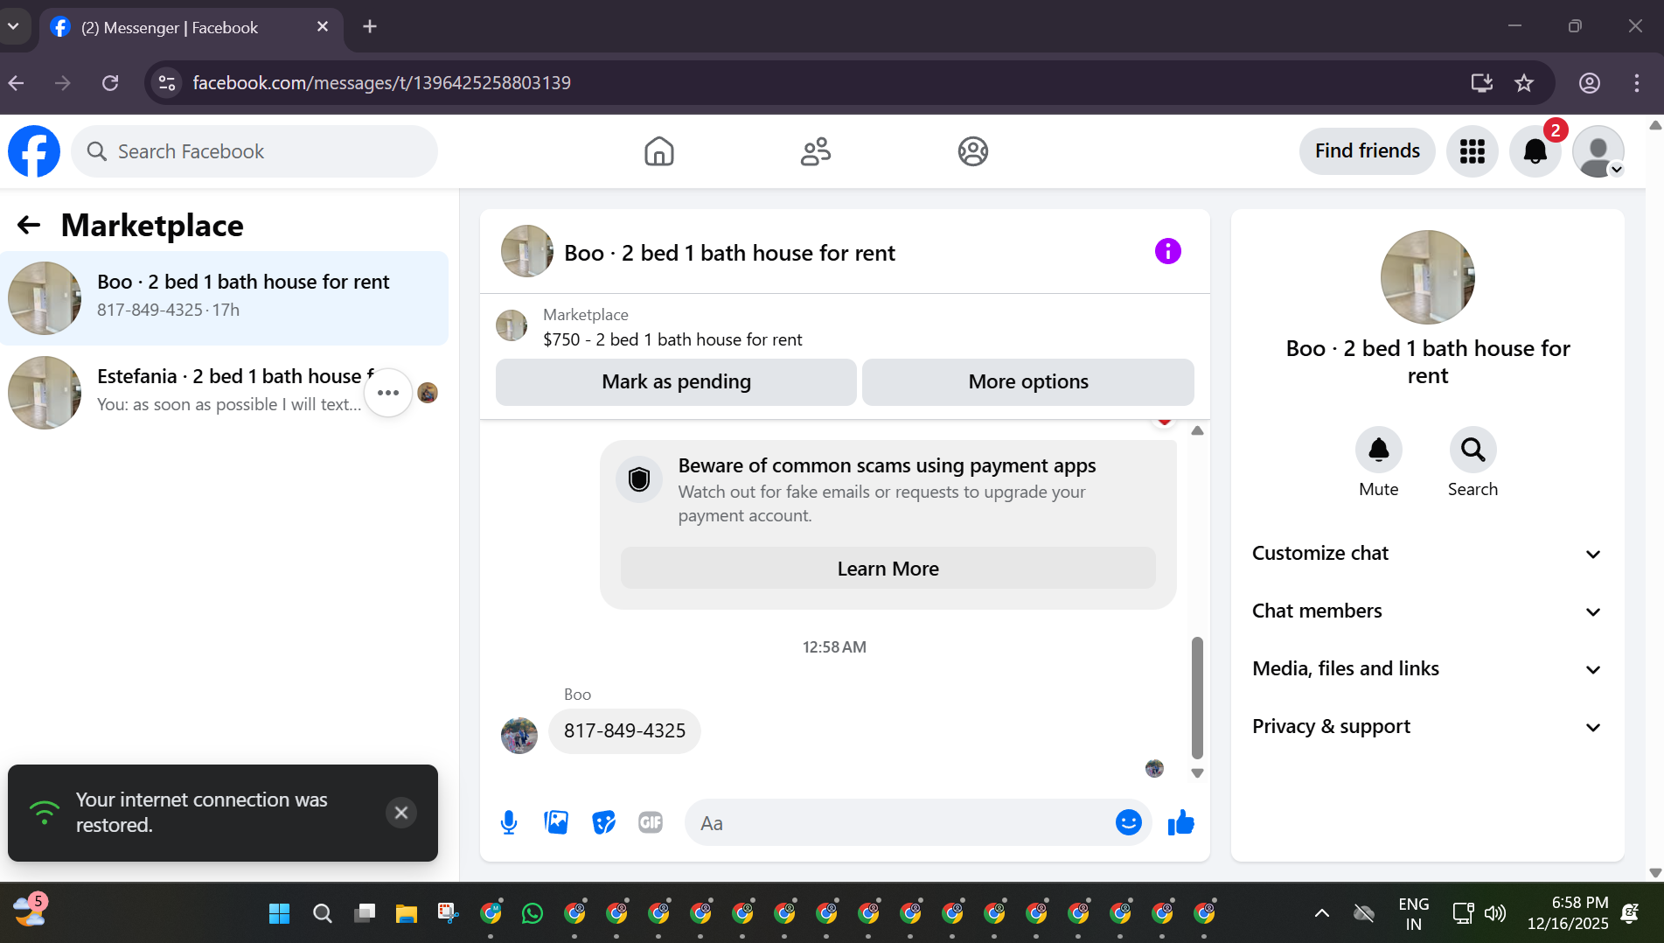This screenshot has height=943, width=1664.
Task: Open Chrome's three-dot menu
Action: [x=1637, y=83]
